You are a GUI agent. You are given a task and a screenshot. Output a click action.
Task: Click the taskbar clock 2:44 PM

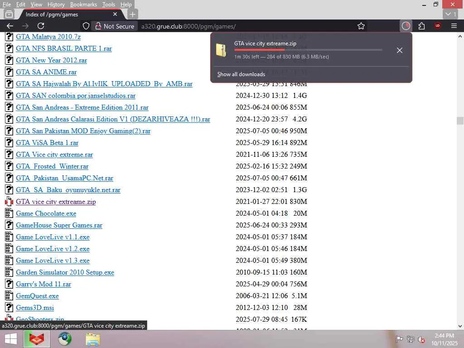pos(444,336)
